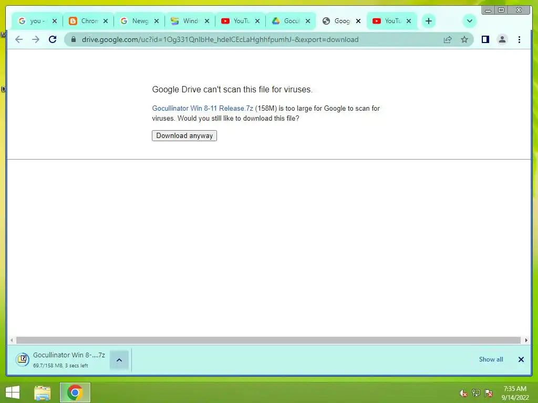Open Chrome's three-dot menu
Viewport: 538px width, 403px height.
point(519,39)
